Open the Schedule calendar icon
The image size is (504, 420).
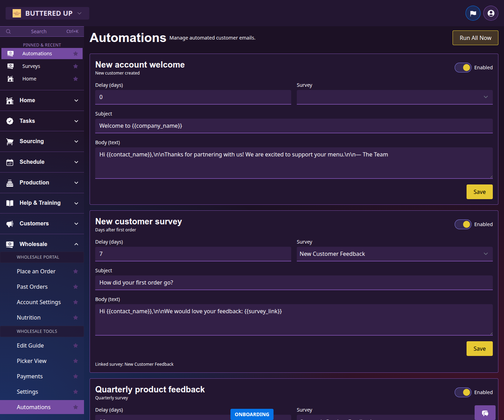click(x=10, y=162)
